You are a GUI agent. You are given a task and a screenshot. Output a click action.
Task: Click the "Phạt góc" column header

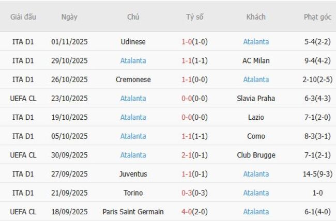tap(317, 17)
